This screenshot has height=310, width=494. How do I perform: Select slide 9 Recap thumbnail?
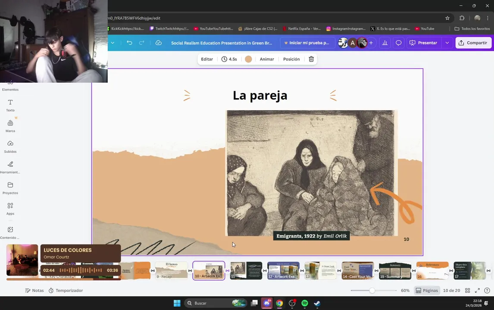pos(172,271)
